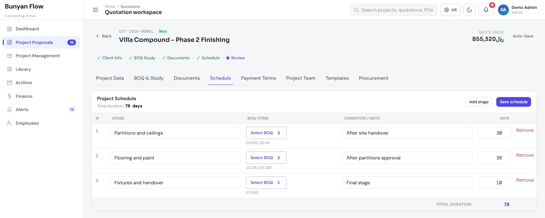Open notifications bell in top bar
545x218 pixels.
(486, 10)
